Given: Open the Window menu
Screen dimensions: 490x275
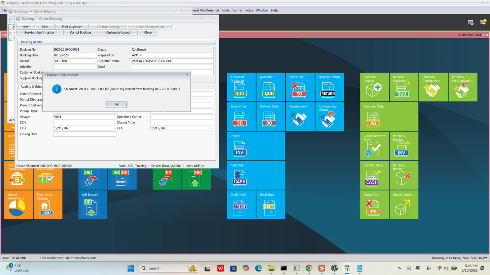Looking at the screenshot, I should pyautogui.click(x=262, y=10).
